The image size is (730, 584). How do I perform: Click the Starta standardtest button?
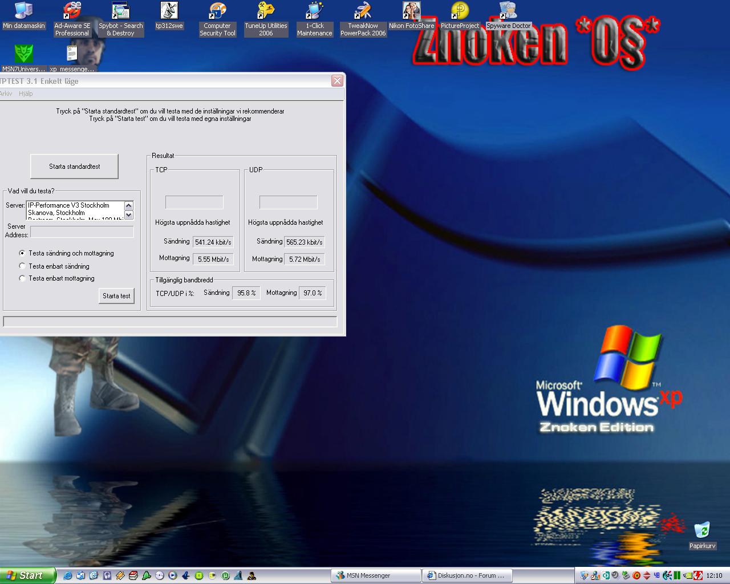(x=74, y=167)
